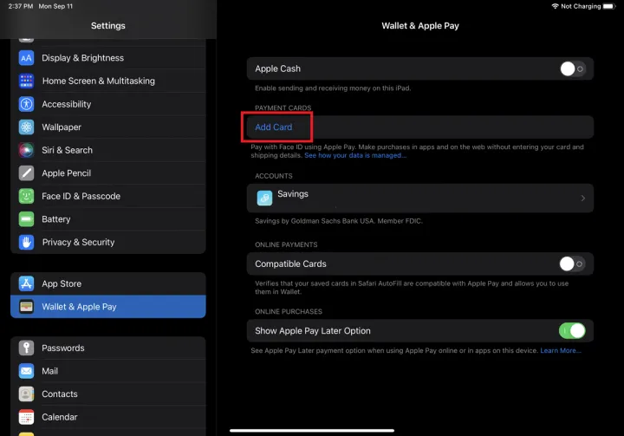Select Wallet & Apple Pay in sidebar
Image resolution: width=624 pixels, height=436 pixels.
pyautogui.click(x=107, y=307)
